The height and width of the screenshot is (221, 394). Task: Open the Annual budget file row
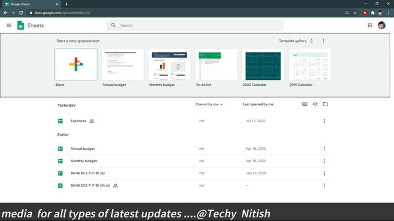point(193,149)
